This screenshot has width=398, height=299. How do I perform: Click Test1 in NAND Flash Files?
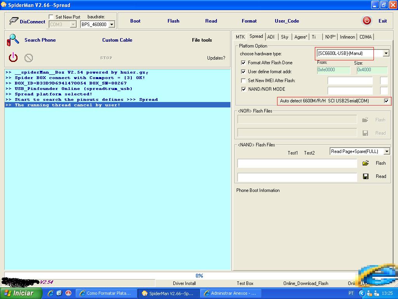click(293, 153)
